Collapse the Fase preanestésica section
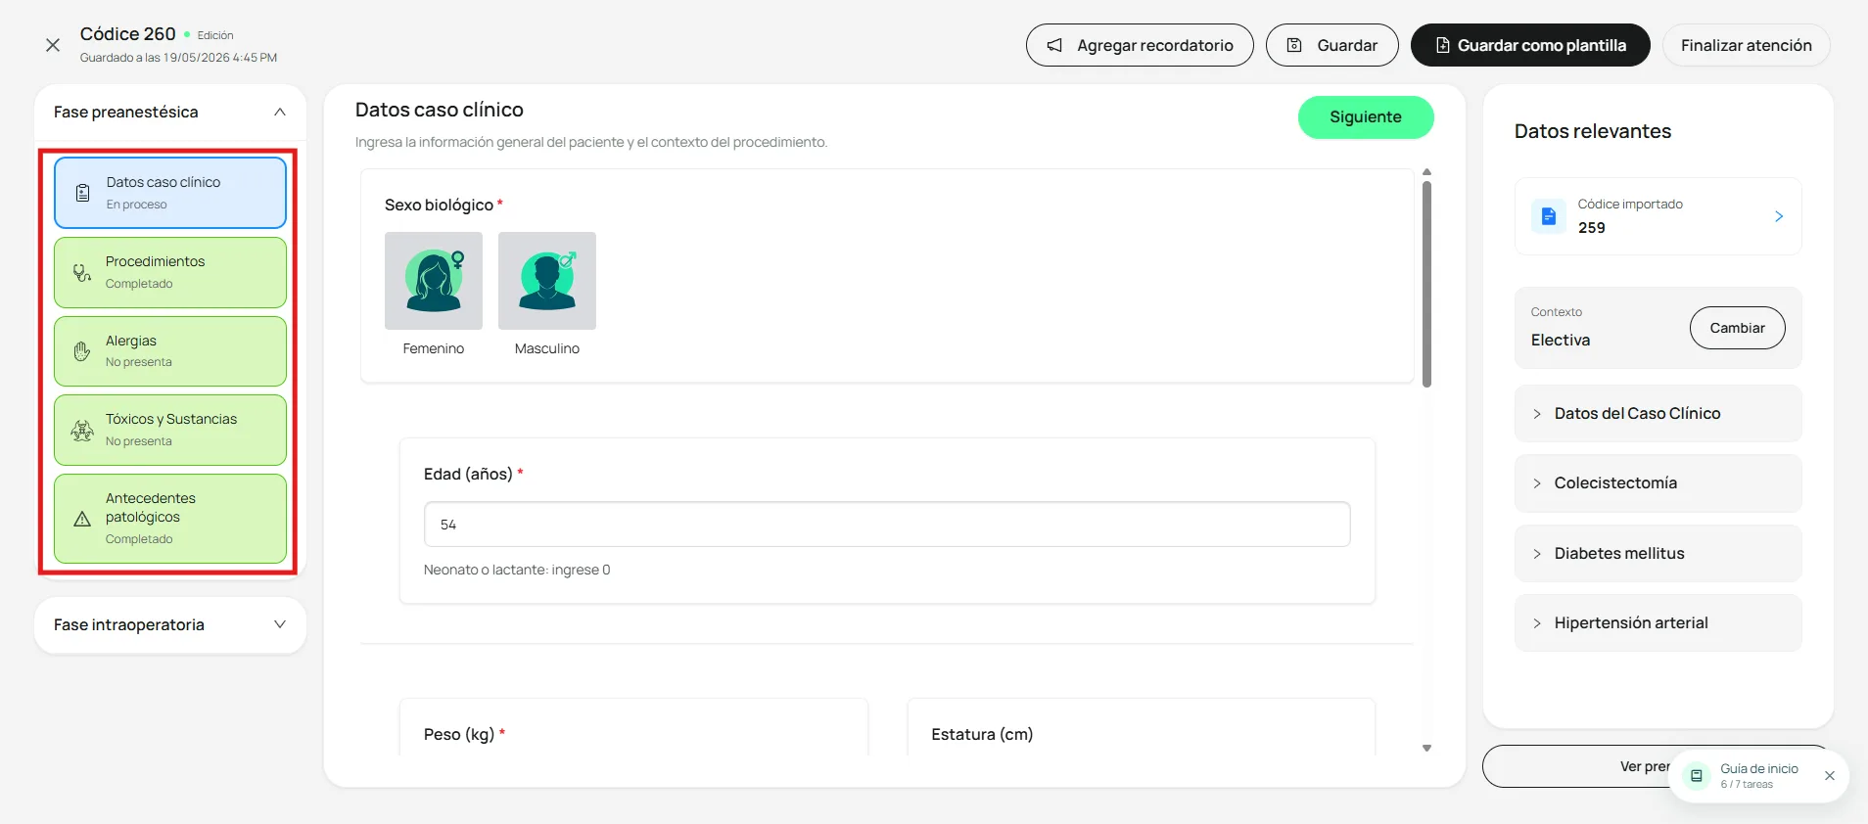The width and height of the screenshot is (1868, 824). pyautogui.click(x=280, y=112)
